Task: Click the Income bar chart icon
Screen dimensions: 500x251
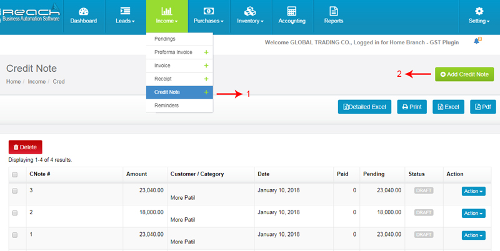Action: click(x=167, y=11)
